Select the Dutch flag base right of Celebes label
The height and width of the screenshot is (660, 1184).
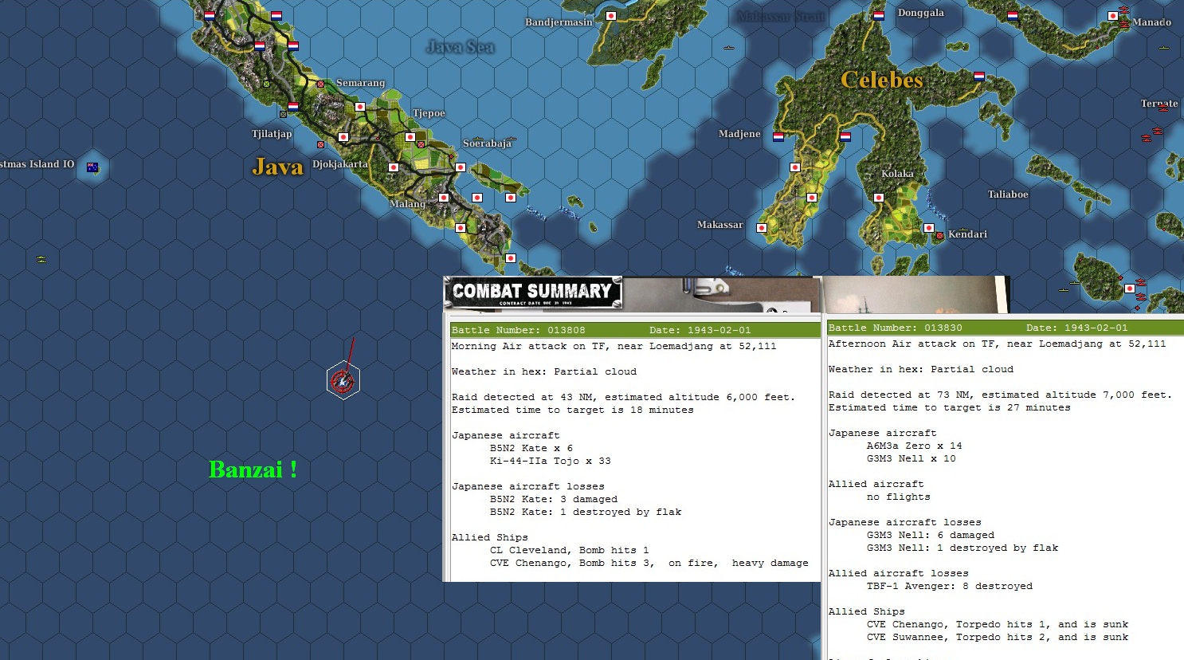pos(979,77)
